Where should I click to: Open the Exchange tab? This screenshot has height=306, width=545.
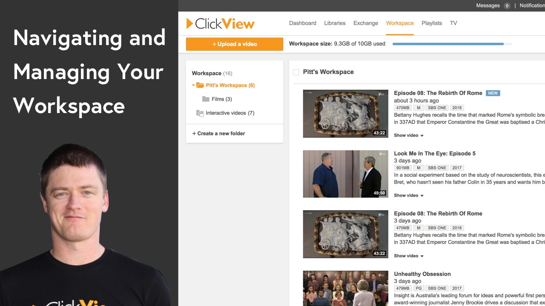(366, 23)
